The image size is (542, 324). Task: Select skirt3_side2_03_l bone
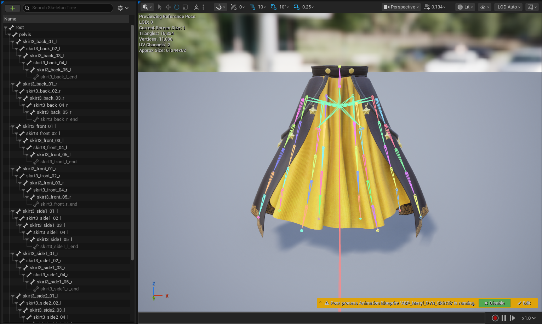pos(47,310)
